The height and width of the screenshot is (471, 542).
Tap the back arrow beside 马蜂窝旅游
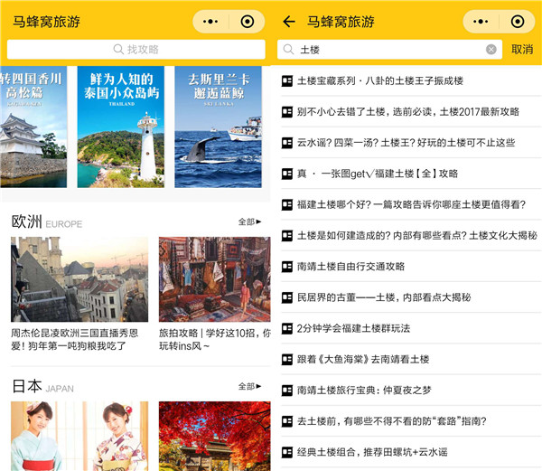tap(289, 22)
